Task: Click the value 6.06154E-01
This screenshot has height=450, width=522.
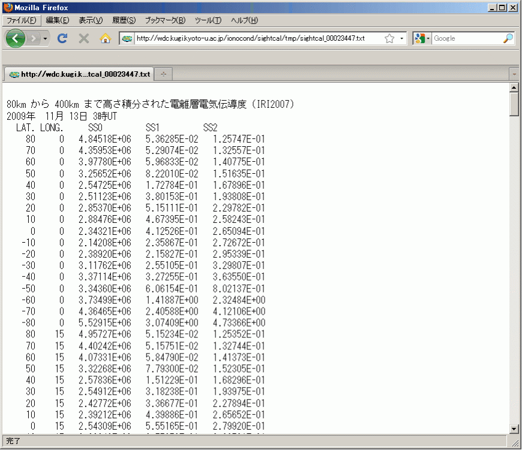Action: 172,288
